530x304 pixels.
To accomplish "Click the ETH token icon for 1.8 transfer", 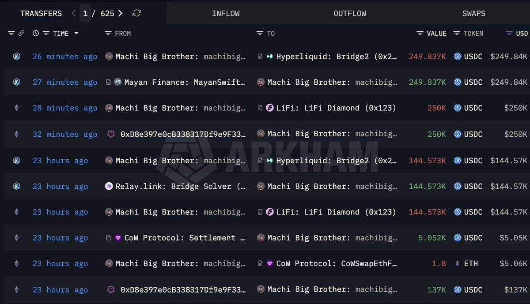I will tap(458, 263).
